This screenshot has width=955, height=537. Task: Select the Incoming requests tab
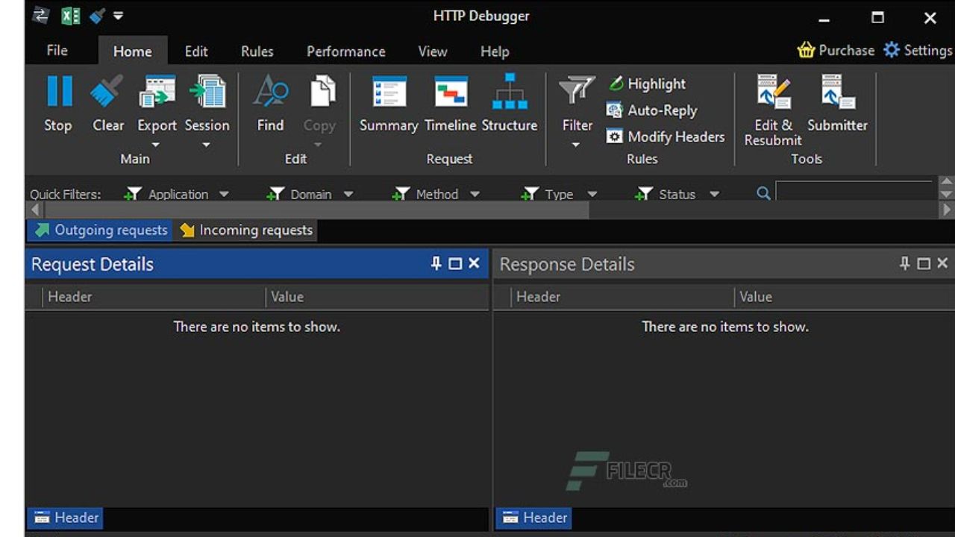pyautogui.click(x=245, y=230)
